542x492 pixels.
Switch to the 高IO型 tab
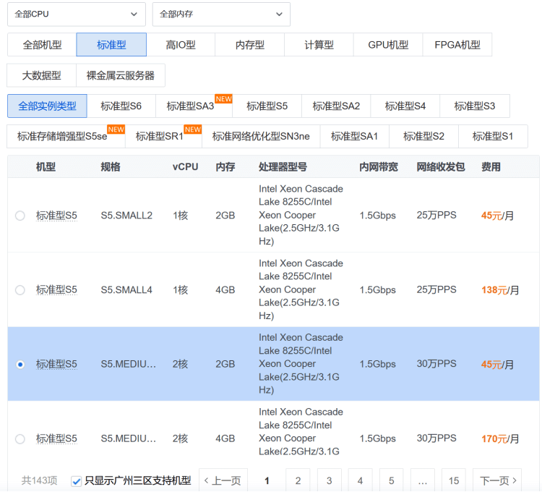[181, 45]
